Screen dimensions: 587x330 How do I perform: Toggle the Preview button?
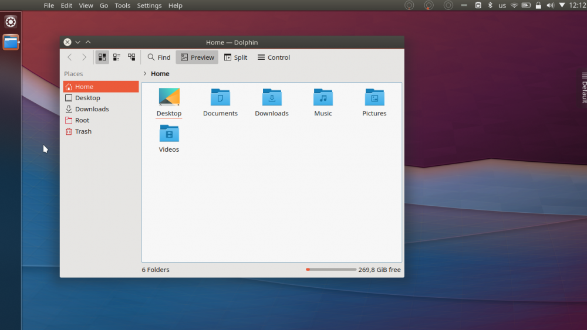197,57
